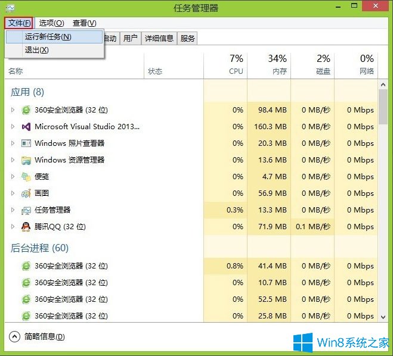Select the 腾讯QQ penguin icon

[26, 227]
